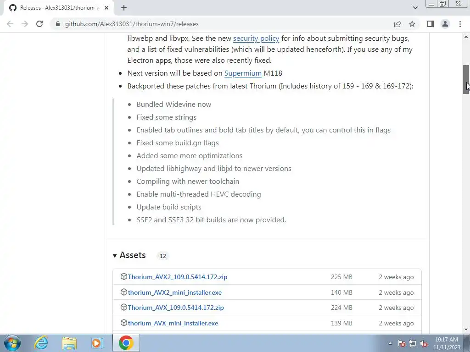Download thorium_AVX_mini_installer.exe
Screen dimensions: 470x352
coord(173,323)
